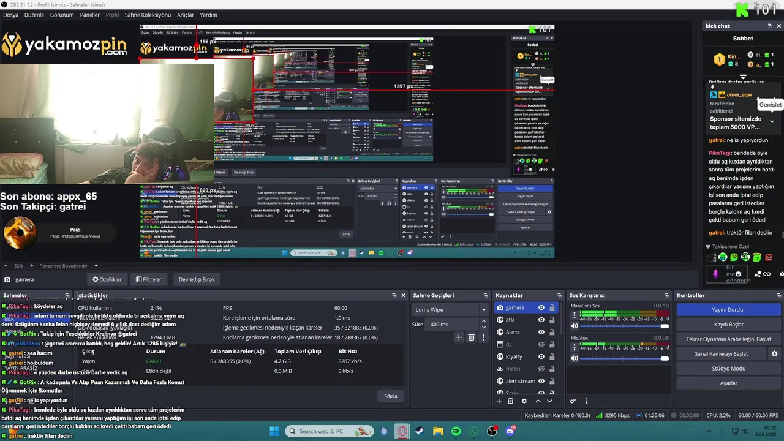Hide the loyalty source with its eye icon
This screenshot has width=784, height=441.
[541, 356]
